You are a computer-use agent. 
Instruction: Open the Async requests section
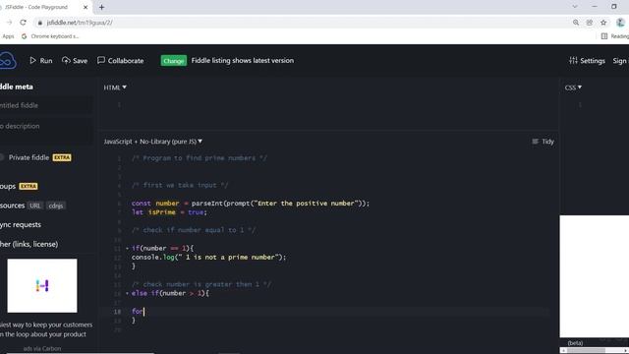[x=21, y=225]
